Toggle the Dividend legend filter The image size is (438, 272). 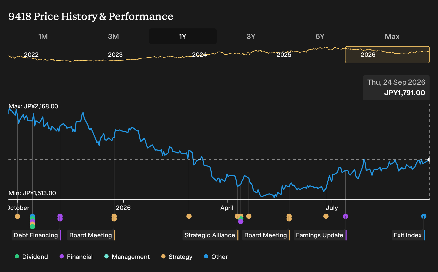[31, 257]
